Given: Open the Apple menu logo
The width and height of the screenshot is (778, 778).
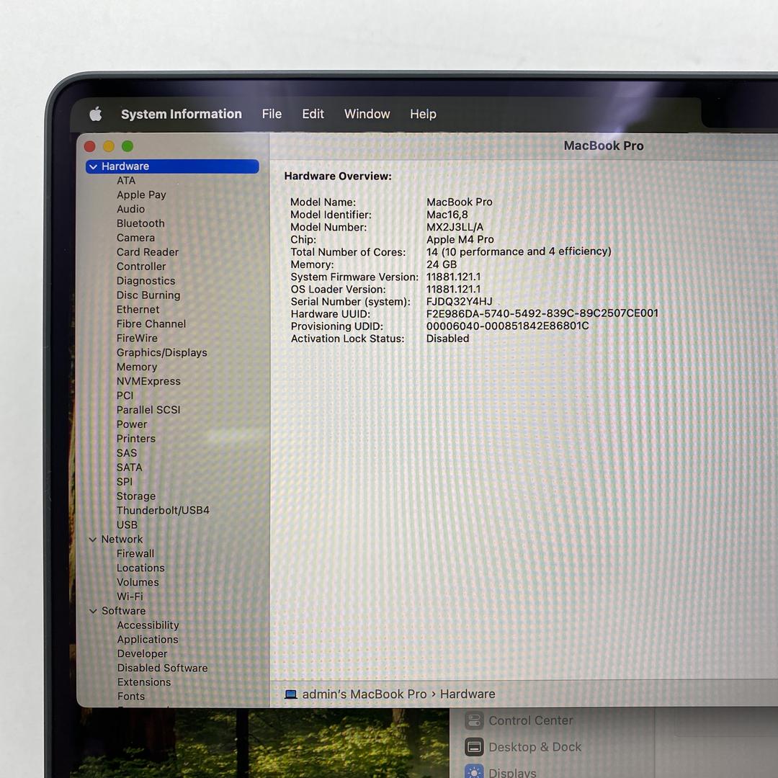Looking at the screenshot, I should tap(95, 114).
